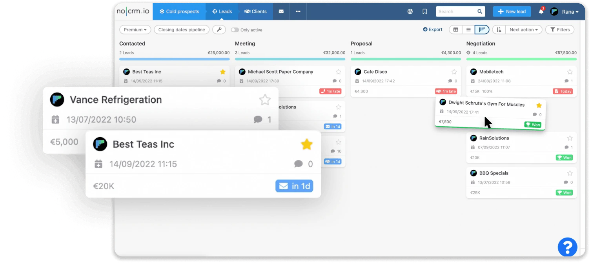Click the Contacted column progress bar
Viewport: 590px width, 263px height.
click(x=175, y=59)
